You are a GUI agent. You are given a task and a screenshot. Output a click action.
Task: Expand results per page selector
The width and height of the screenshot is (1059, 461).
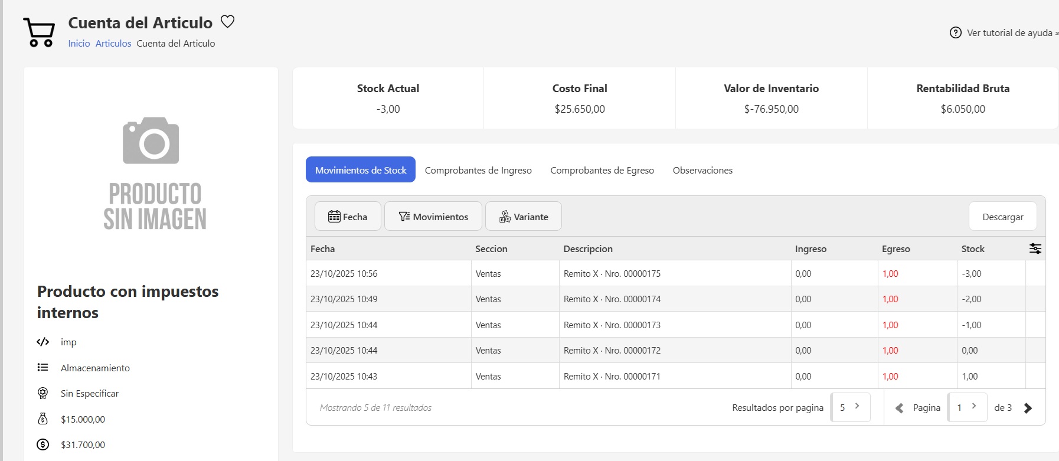click(850, 407)
